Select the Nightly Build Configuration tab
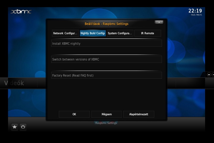Viewport: 214px width, 143px height. coord(93,33)
